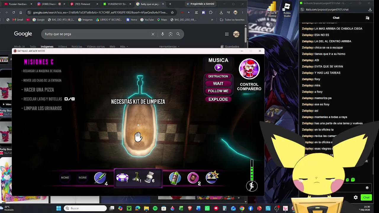379x213 pixels.
Task: Click the first empty NONE inventory slot
Action: tap(65, 178)
